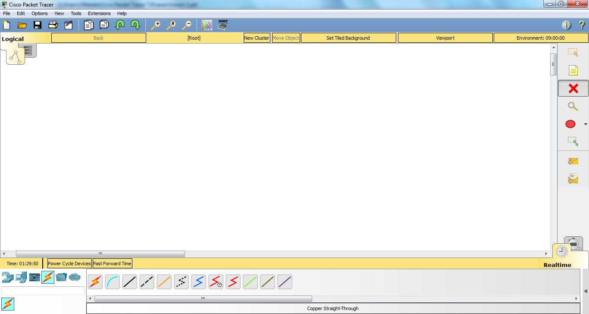Switch to the Logical workspace tab
This screenshot has width=589, height=314.
(x=13, y=39)
